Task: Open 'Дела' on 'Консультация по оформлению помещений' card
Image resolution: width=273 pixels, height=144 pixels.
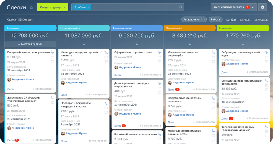Action: tap(224, 118)
